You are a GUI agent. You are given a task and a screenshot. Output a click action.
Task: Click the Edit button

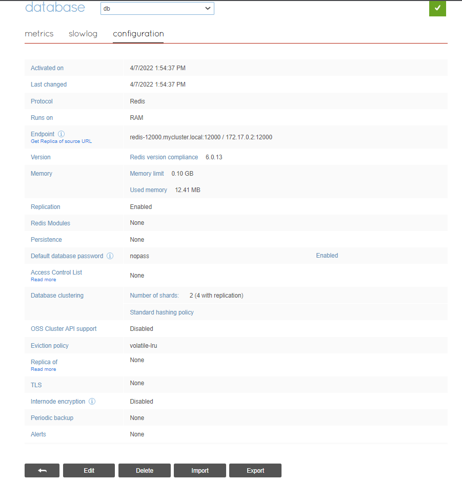89,470
